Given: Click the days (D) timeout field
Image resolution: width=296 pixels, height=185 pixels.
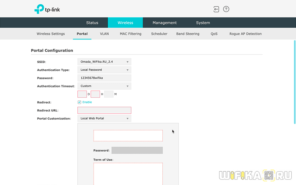Looking at the screenshot, I should pyautogui.click(x=82, y=94).
